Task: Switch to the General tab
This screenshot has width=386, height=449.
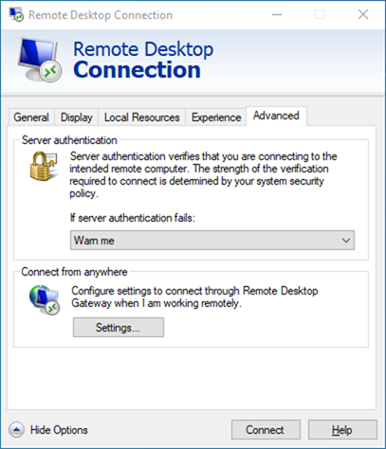Action: 31,117
